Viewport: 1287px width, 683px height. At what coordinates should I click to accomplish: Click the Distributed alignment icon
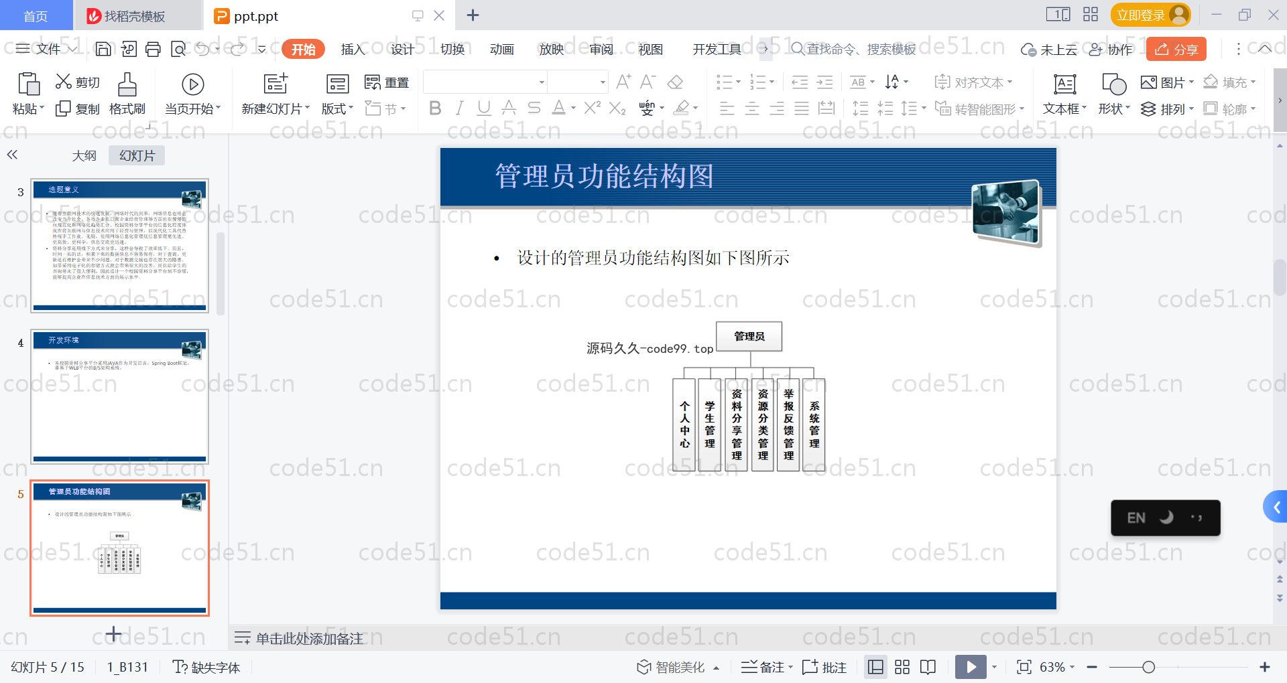point(826,108)
